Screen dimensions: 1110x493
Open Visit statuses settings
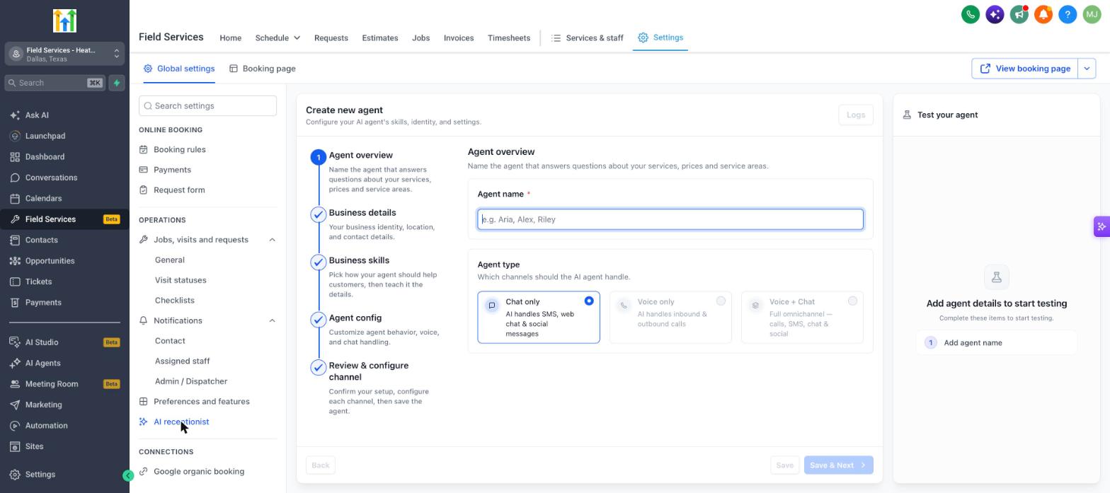[x=181, y=281]
